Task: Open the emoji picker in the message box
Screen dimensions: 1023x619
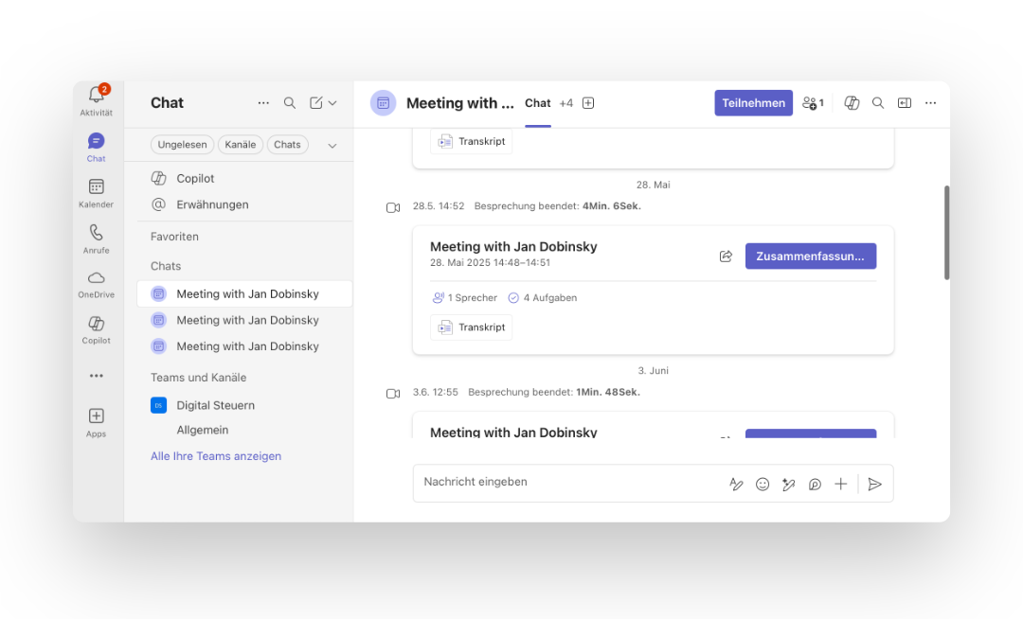Action: [763, 484]
